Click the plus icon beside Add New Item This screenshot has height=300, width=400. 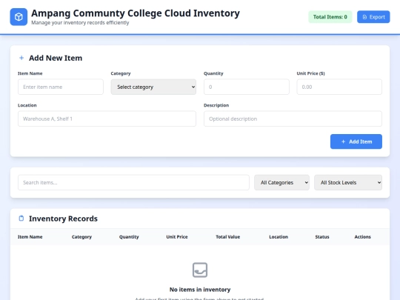click(21, 58)
